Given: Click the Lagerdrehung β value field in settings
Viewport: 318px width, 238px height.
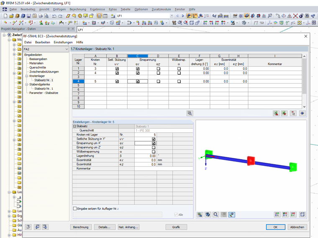Looking at the screenshot, I should pyautogui.click(x=146, y=156).
